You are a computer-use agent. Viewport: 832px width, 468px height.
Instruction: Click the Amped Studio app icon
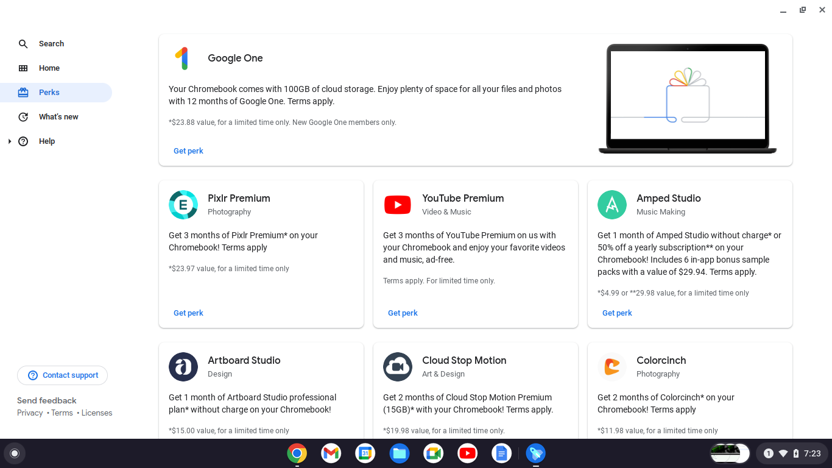click(x=612, y=205)
